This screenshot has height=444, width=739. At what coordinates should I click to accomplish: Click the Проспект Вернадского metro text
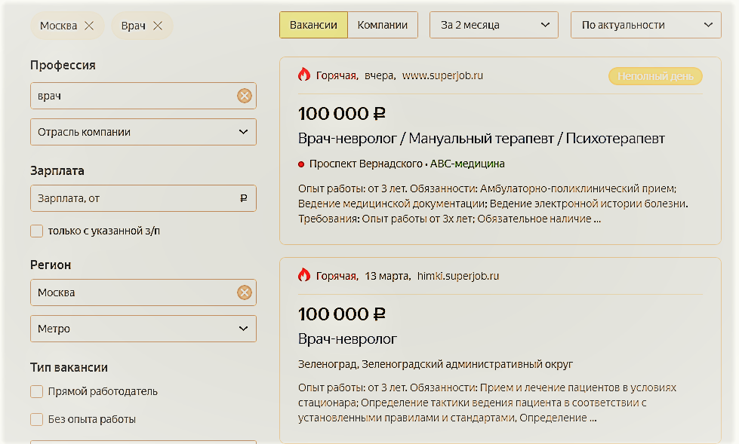[x=366, y=164]
